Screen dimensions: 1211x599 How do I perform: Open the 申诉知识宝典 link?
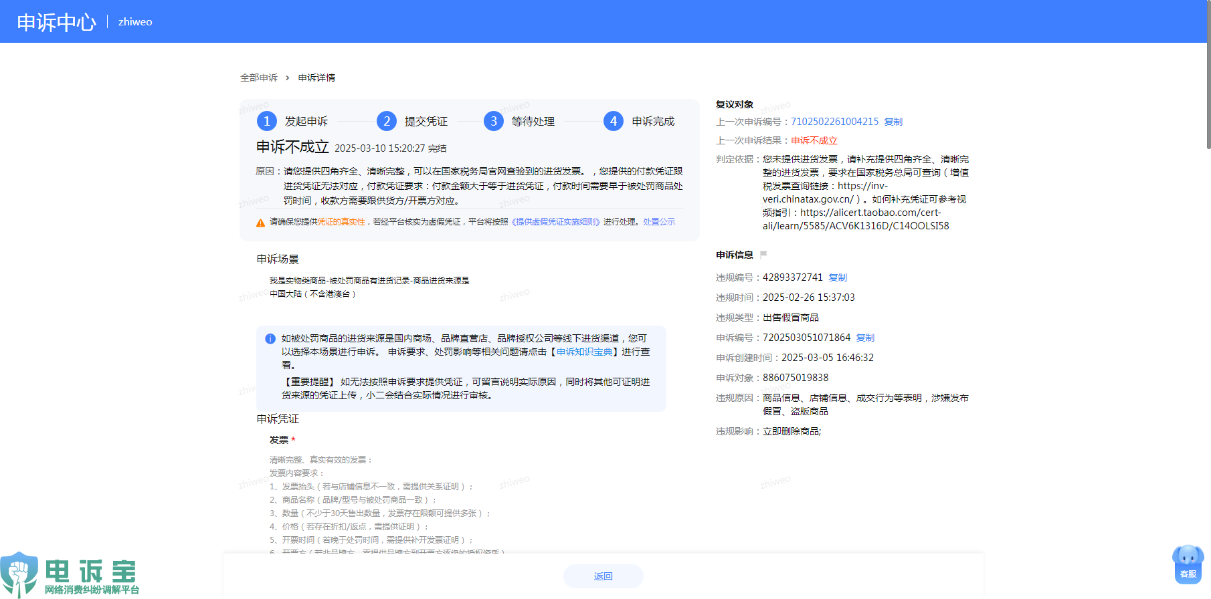[x=585, y=352]
